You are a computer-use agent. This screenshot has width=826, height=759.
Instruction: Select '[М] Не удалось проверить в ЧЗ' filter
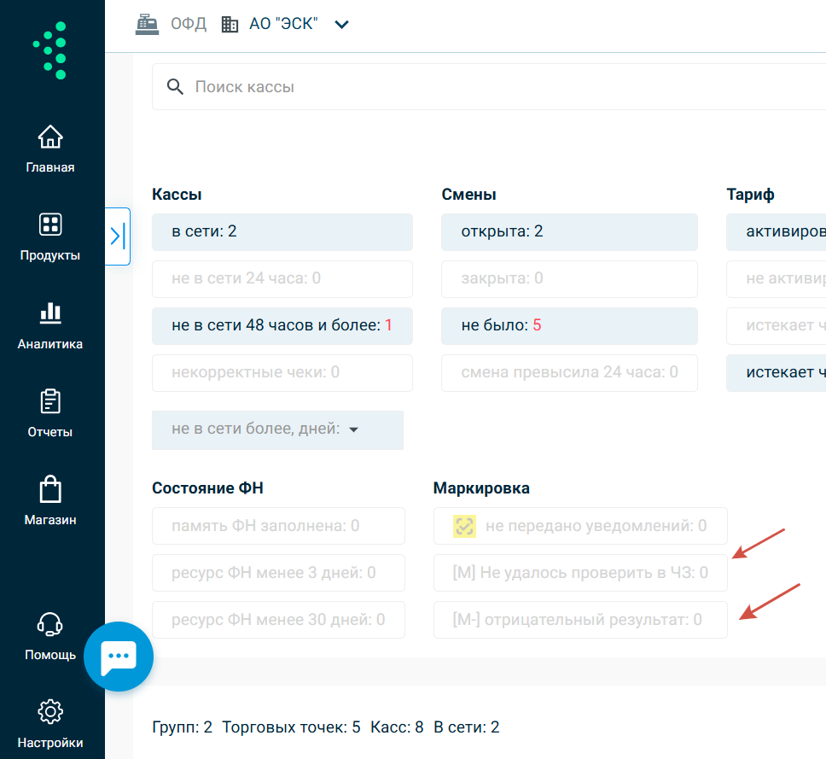(580, 573)
